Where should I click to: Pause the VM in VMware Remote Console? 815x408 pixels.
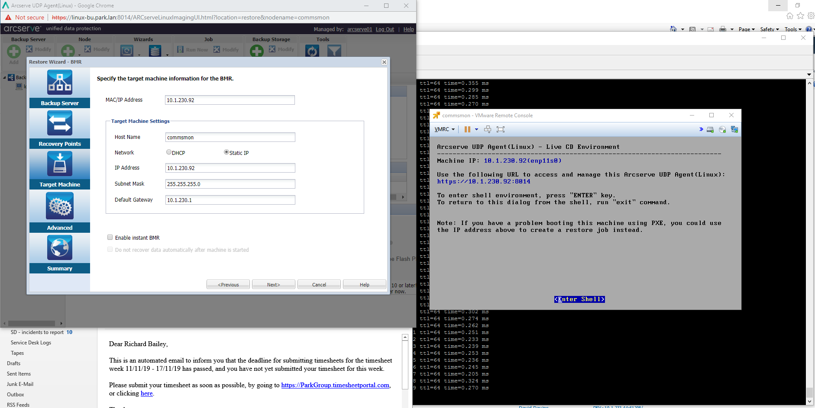pyautogui.click(x=467, y=129)
